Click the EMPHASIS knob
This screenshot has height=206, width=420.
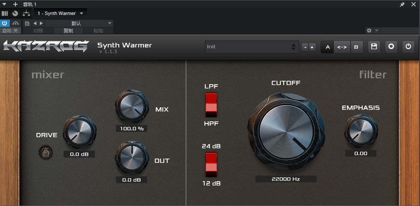(x=361, y=131)
